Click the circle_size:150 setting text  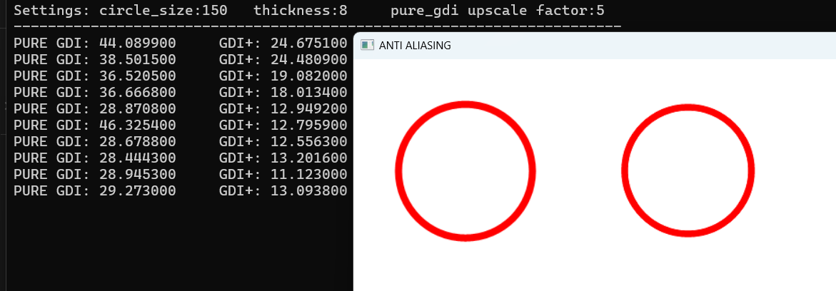click(163, 10)
